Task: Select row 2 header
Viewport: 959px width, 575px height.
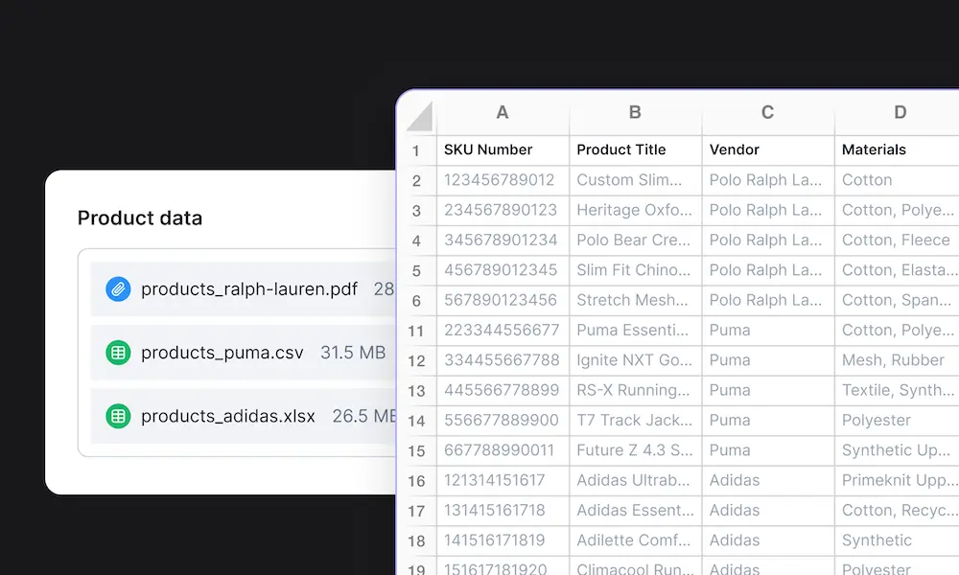Action: tap(416, 180)
